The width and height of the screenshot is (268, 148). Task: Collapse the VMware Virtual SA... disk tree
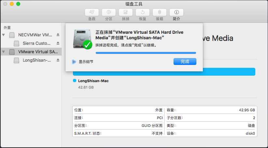click(3, 52)
